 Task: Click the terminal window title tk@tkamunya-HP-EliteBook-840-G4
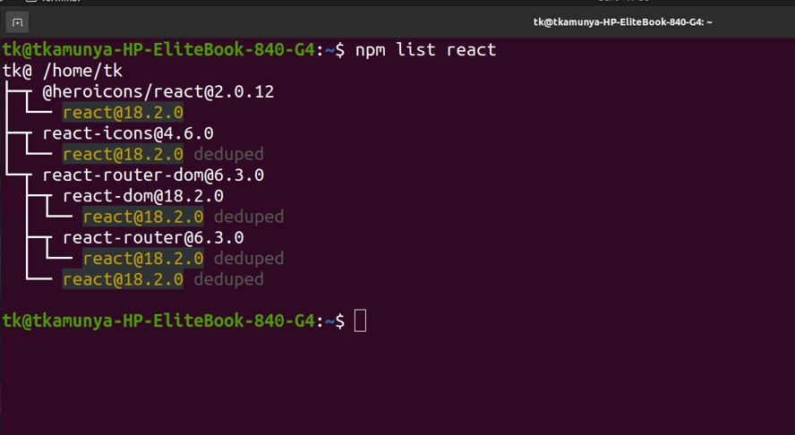[622, 22]
